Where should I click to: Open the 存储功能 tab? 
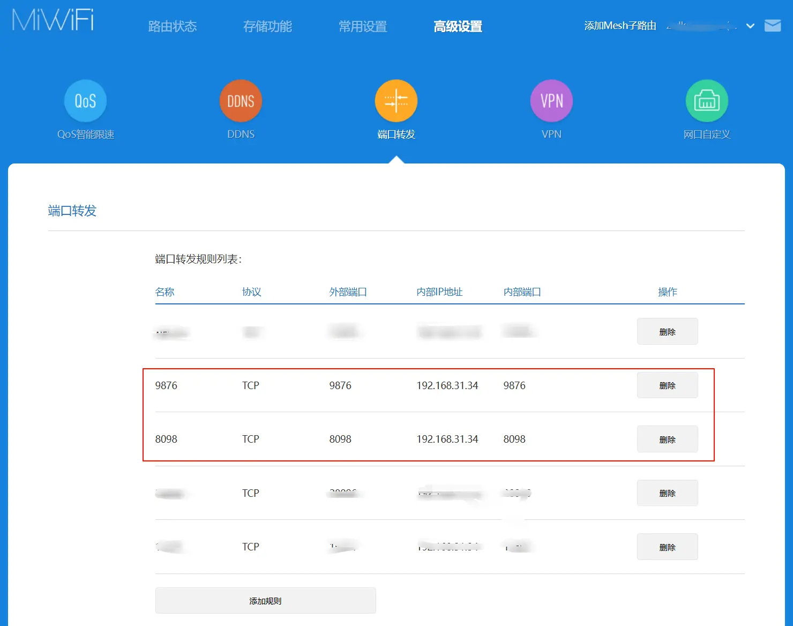coord(267,26)
